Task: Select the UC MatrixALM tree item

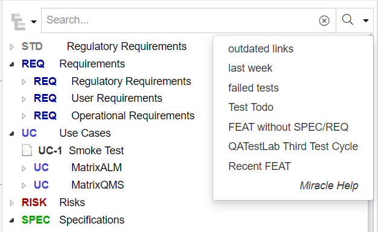Action: (78, 168)
